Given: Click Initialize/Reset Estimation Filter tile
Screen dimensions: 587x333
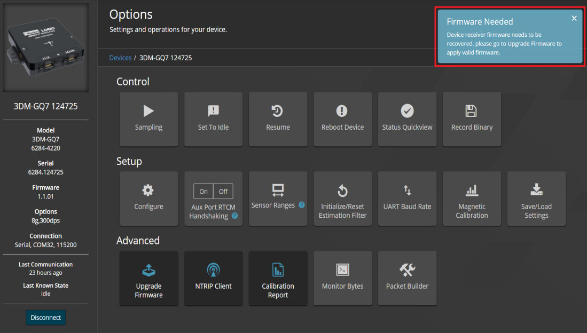Looking at the screenshot, I should (342, 199).
